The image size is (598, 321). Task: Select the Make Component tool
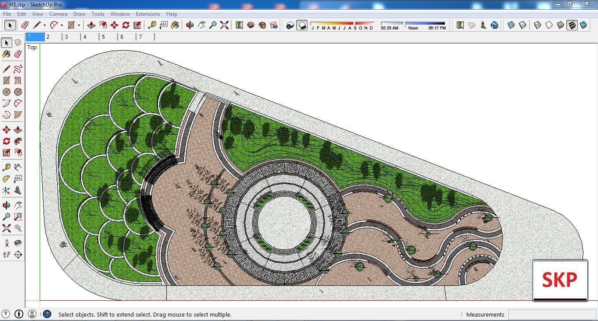(18, 43)
